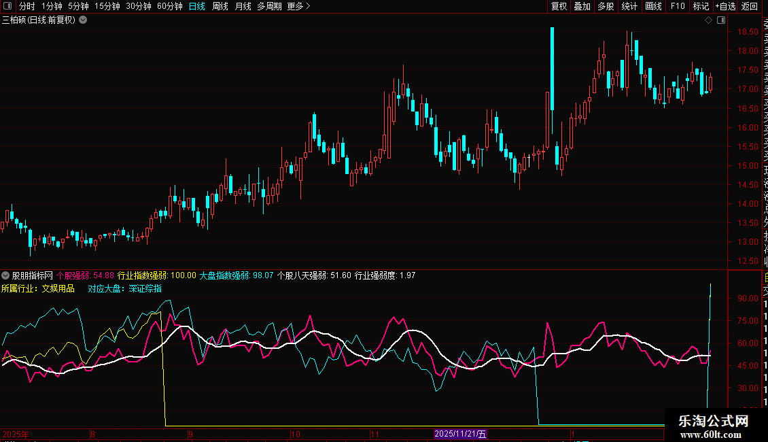Add stock with +自选 button
Screen dimensions: 768x442
click(725, 6)
